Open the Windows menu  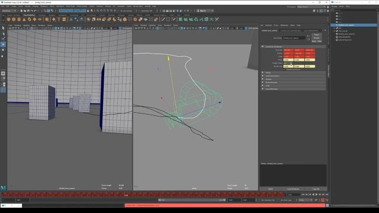click(x=44, y=7)
